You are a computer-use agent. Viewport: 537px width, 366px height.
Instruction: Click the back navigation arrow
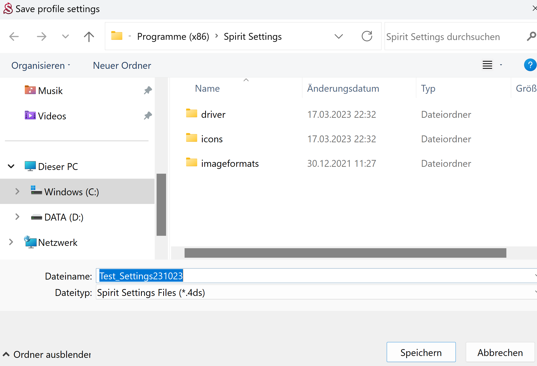[x=14, y=36]
